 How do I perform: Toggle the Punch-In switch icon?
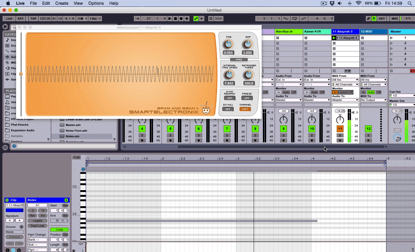click(285, 18)
